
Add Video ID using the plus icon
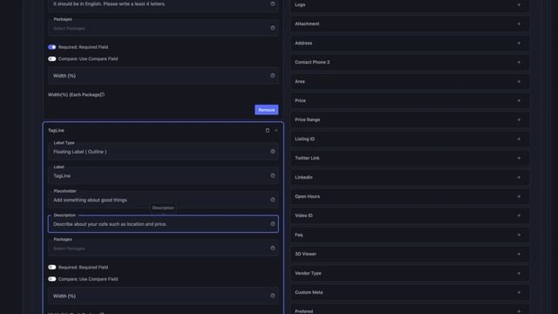(519, 215)
